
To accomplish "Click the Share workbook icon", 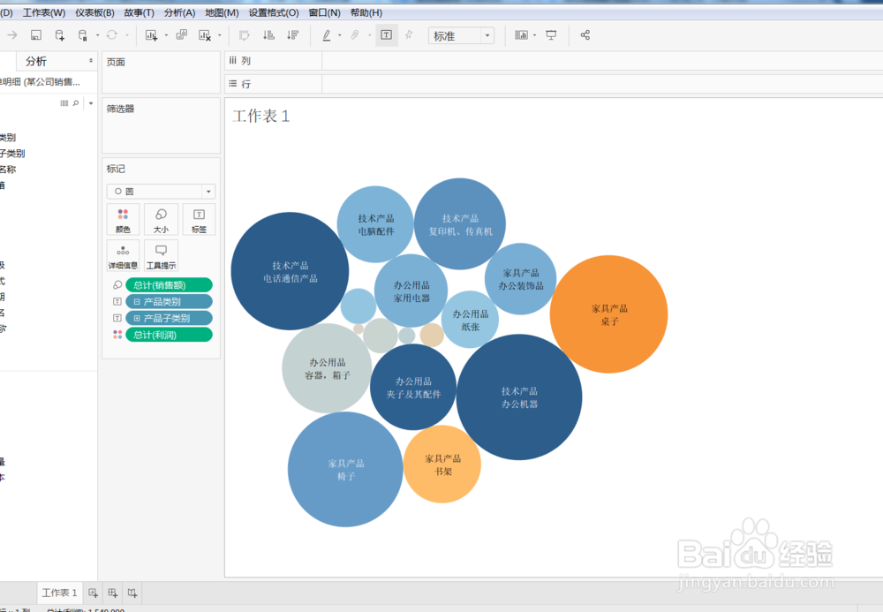I will pos(585,35).
